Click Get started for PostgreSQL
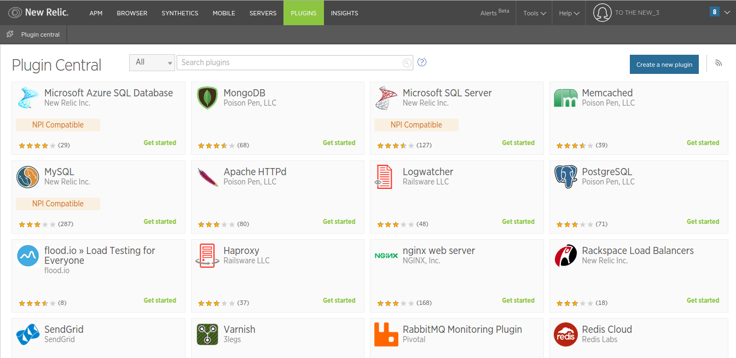Viewport: 736px width, 358px height. (x=703, y=222)
